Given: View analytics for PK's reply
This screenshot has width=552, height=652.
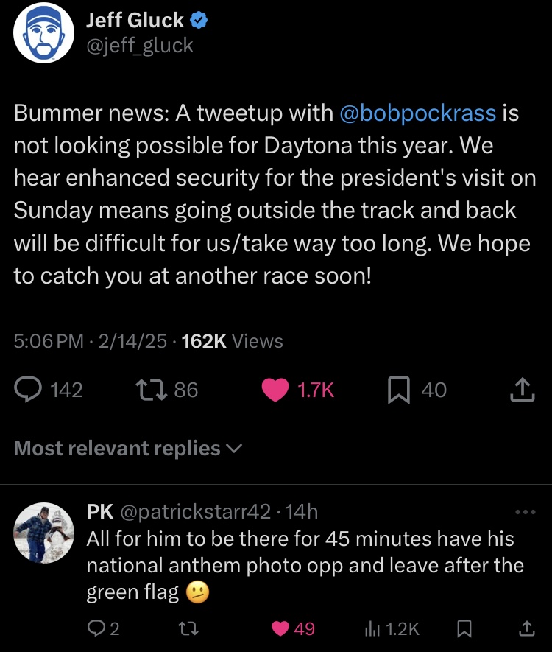Looking at the screenshot, I should point(372,628).
